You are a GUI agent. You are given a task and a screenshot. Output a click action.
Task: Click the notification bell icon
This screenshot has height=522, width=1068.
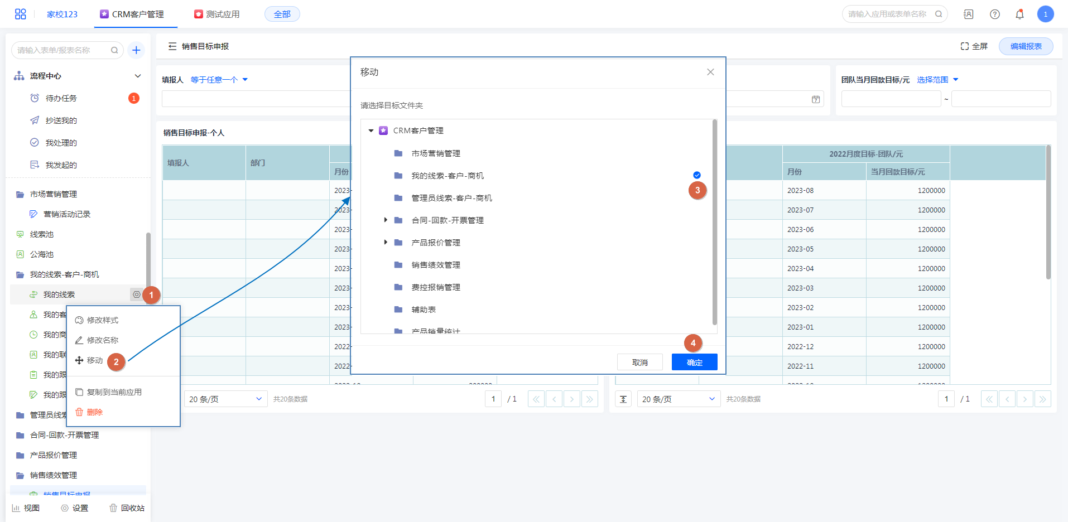pyautogui.click(x=1019, y=14)
